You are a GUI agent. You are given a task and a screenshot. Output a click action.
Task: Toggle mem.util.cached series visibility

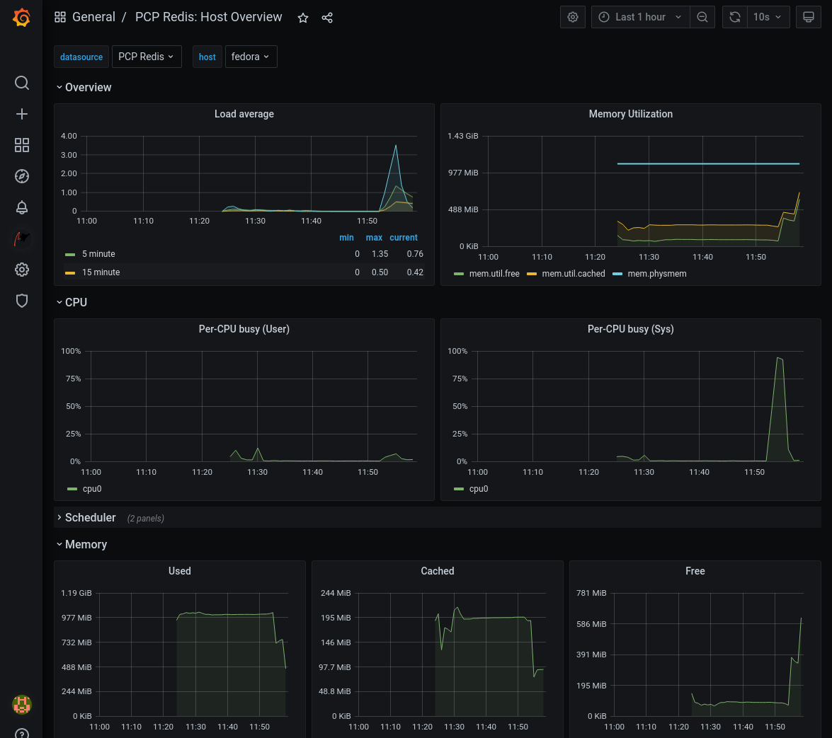click(573, 274)
